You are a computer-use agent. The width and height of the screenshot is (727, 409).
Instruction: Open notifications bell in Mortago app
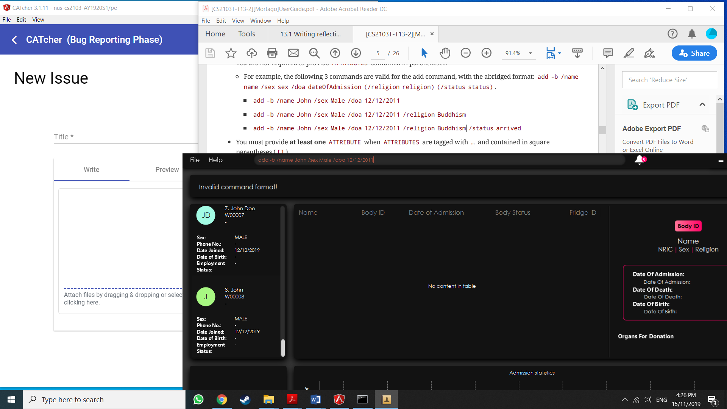click(639, 160)
